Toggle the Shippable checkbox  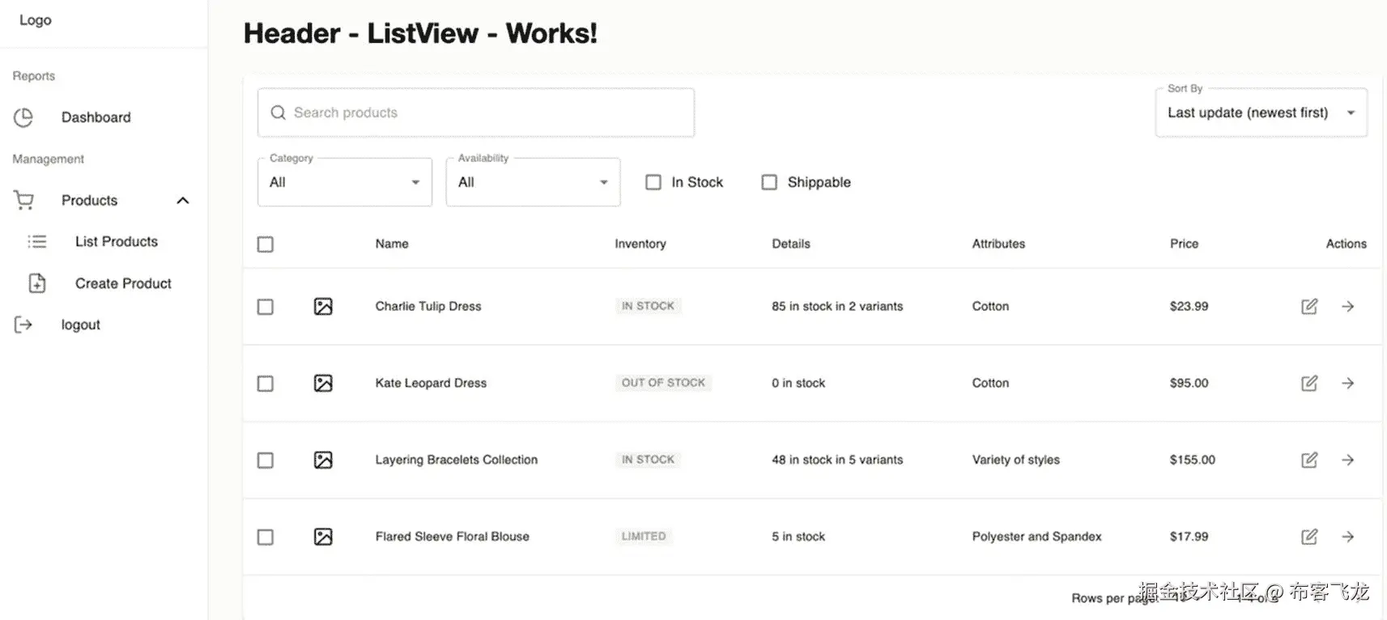coord(769,182)
